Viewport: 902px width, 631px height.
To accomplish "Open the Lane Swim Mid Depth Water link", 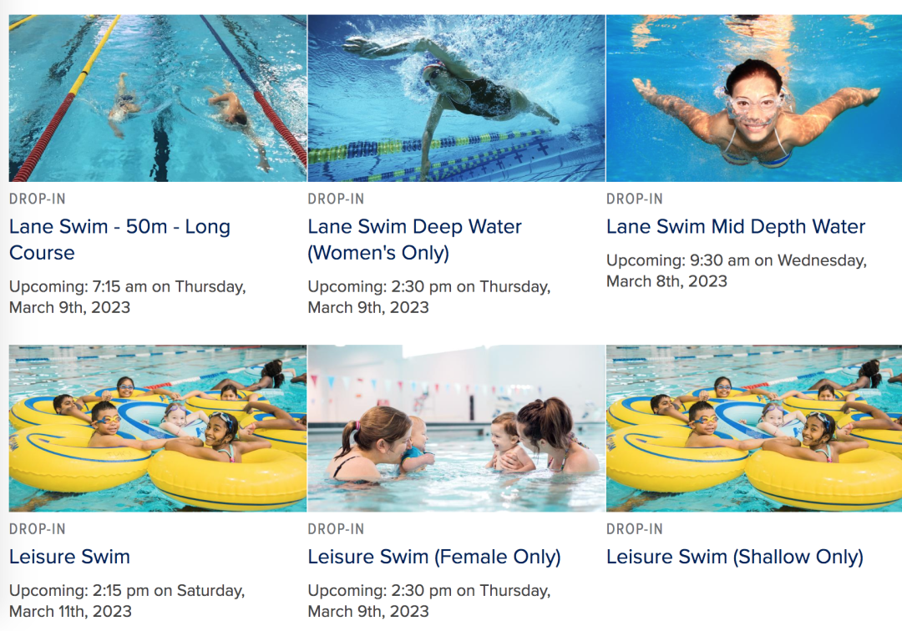I will [x=735, y=226].
